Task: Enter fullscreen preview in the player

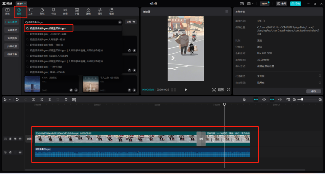Action: coord(229,90)
